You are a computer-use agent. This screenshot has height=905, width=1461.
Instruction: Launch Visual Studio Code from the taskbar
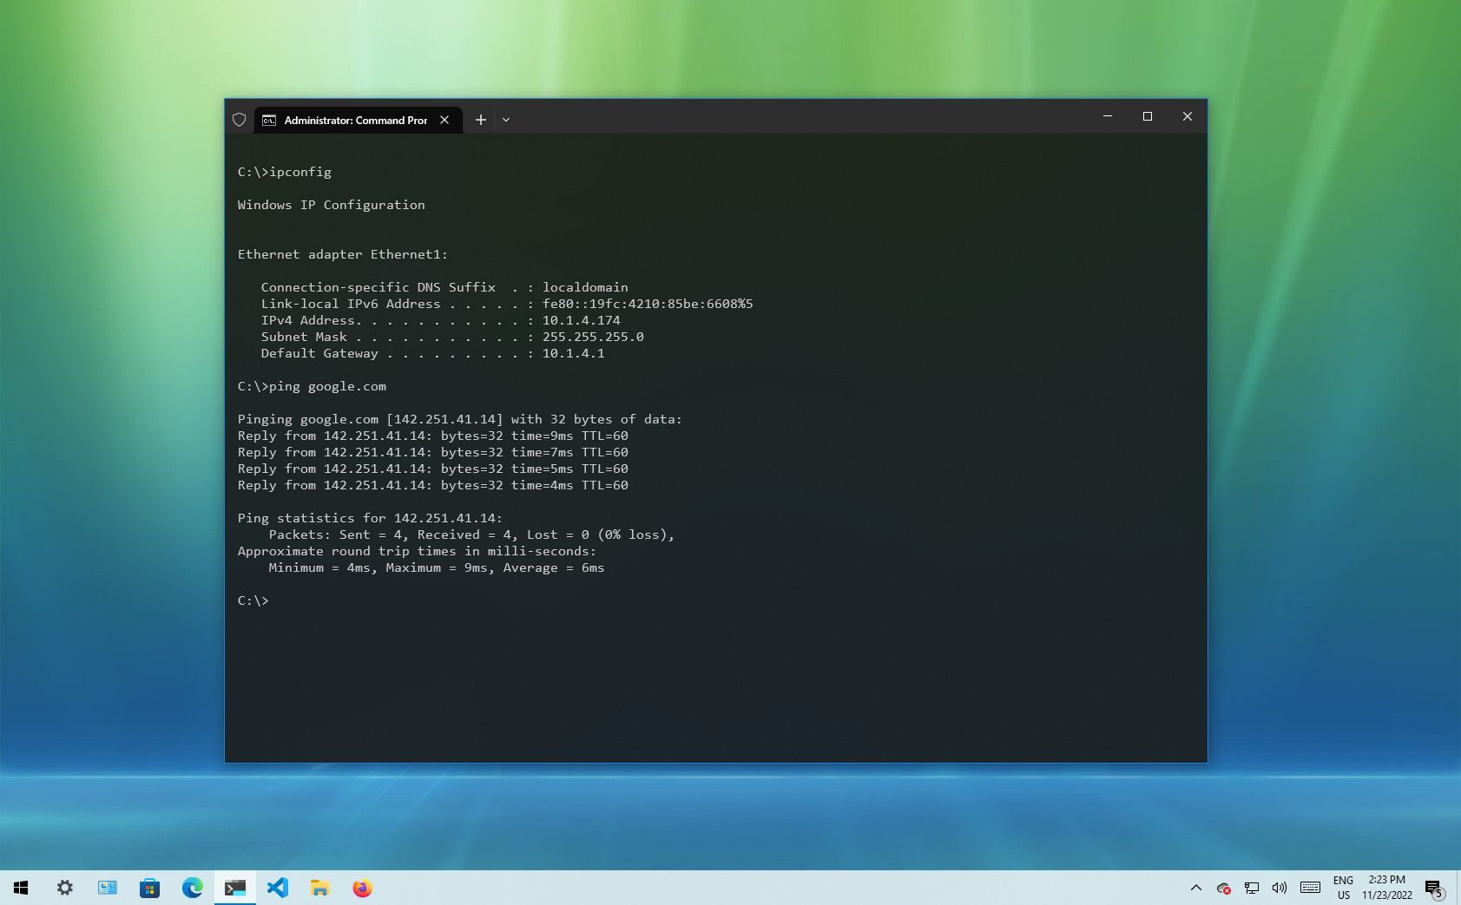click(x=278, y=888)
